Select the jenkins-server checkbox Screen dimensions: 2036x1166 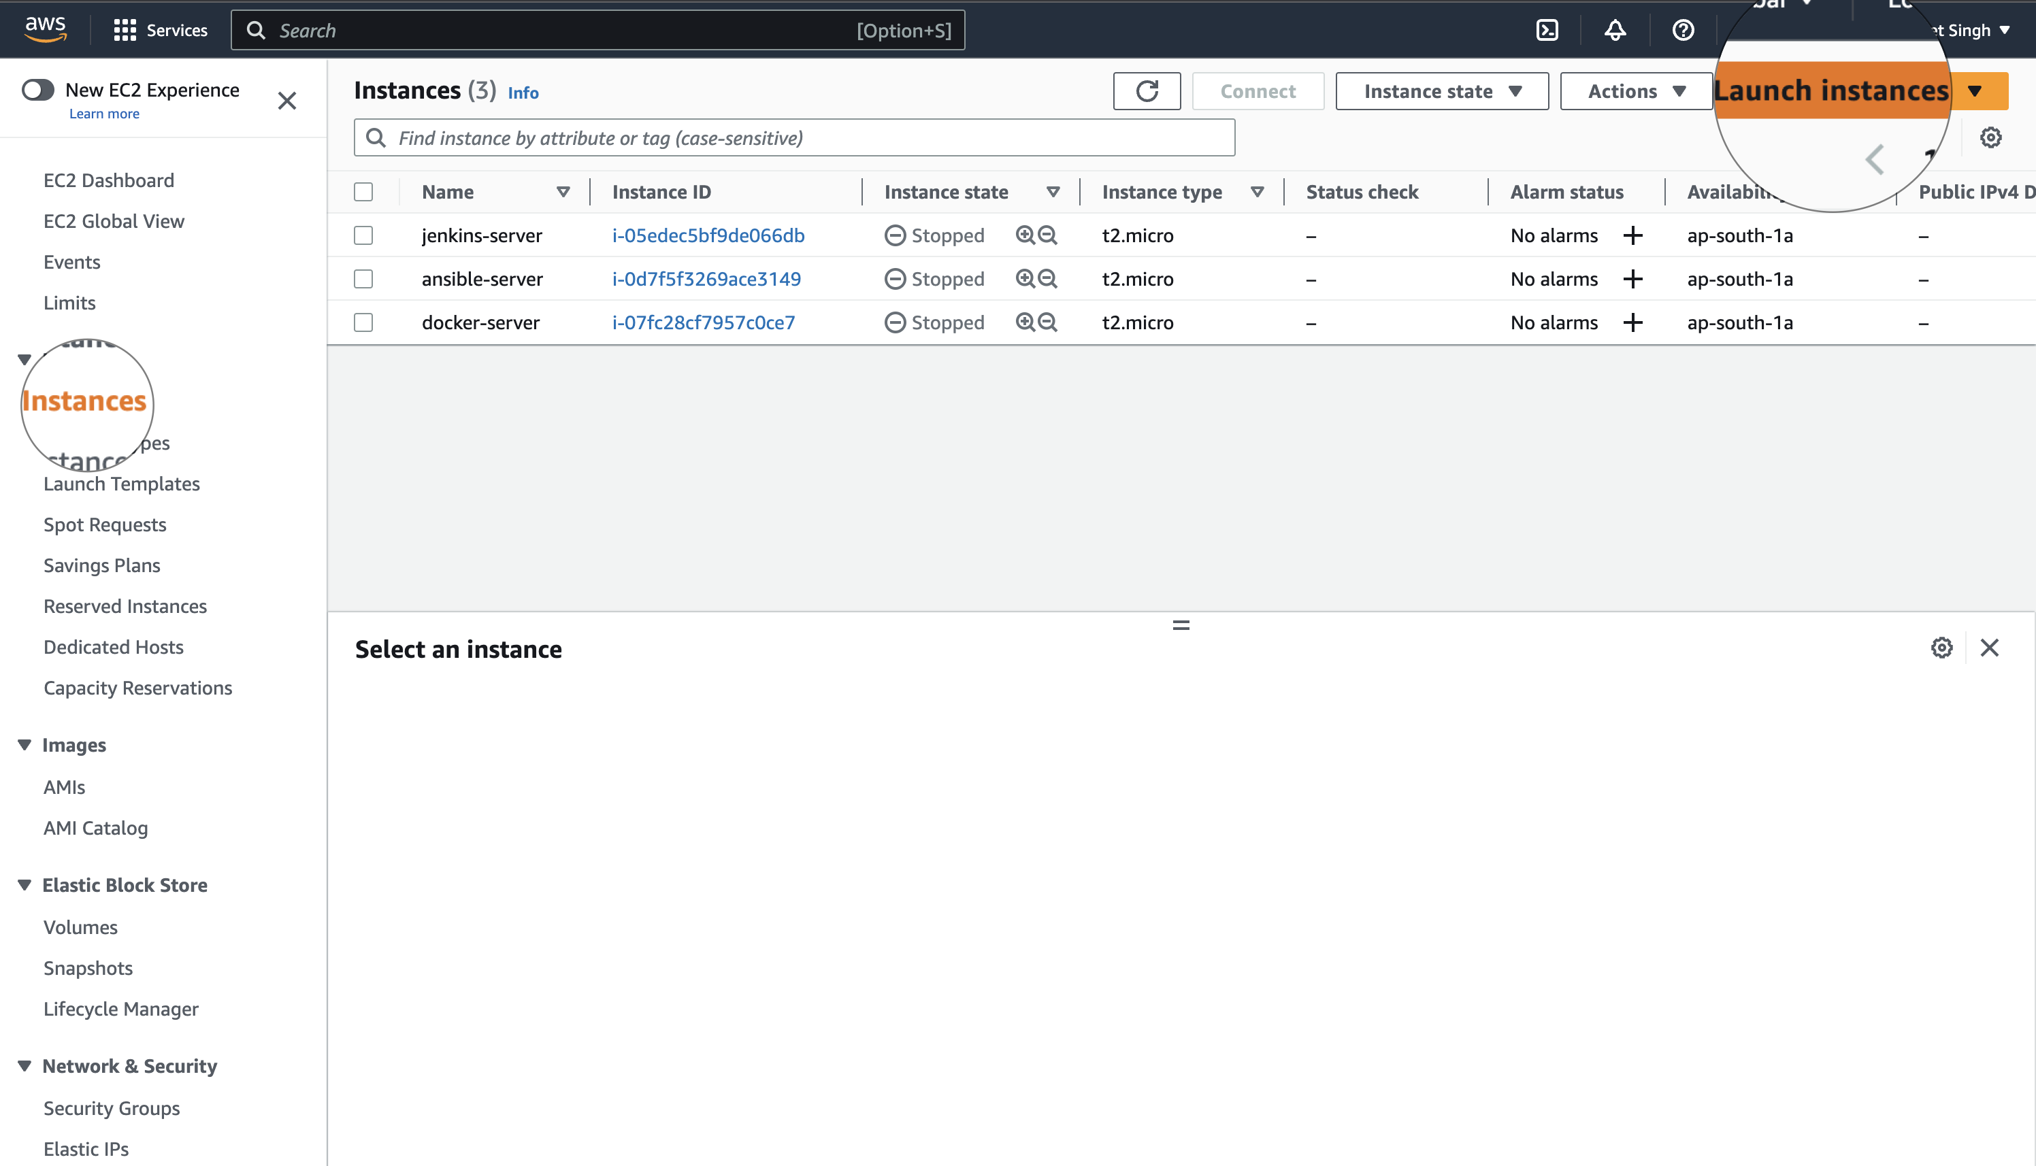tap(363, 235)
